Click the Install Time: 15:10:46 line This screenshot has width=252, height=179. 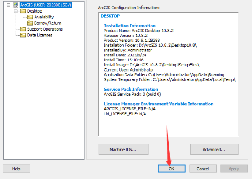point(124,60)
